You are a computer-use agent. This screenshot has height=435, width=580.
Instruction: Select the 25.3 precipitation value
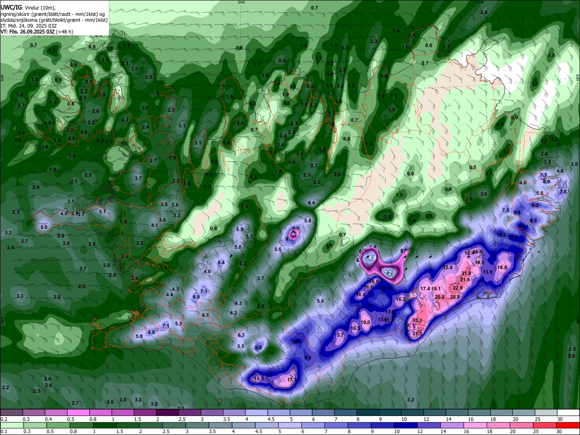(x=440, y=297)
